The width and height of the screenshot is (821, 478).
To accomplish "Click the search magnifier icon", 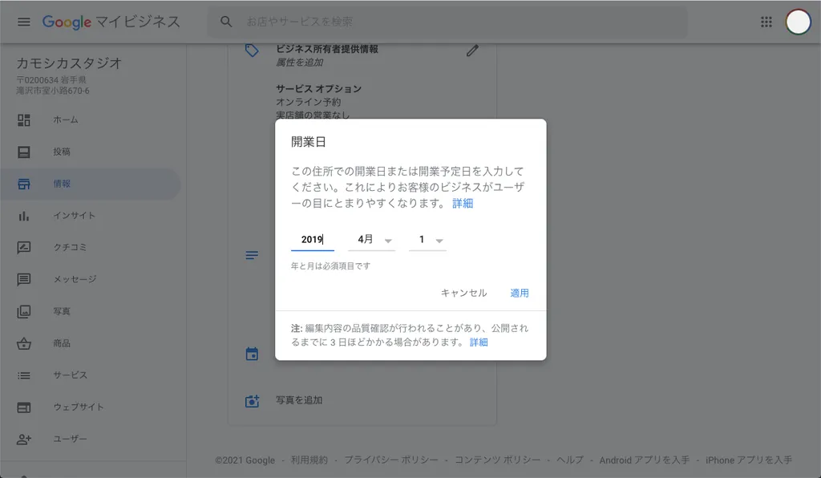I will click(226, 22).
